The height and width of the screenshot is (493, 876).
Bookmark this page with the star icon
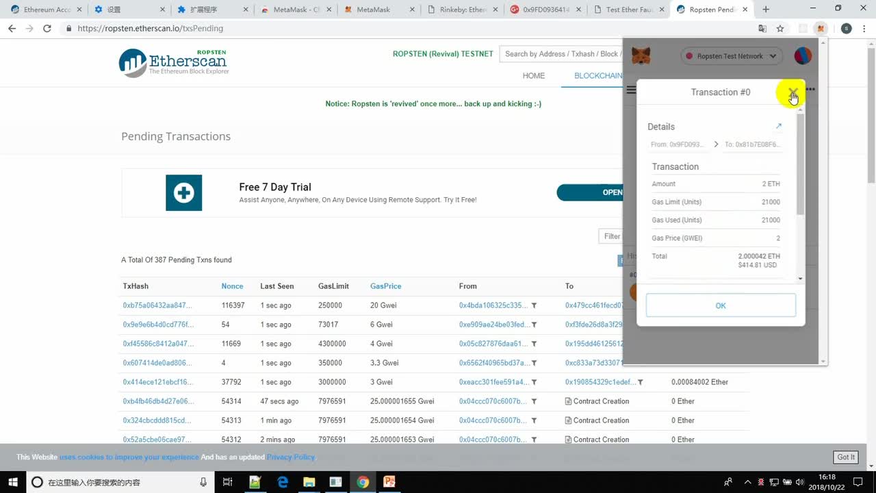coord(780,29)
